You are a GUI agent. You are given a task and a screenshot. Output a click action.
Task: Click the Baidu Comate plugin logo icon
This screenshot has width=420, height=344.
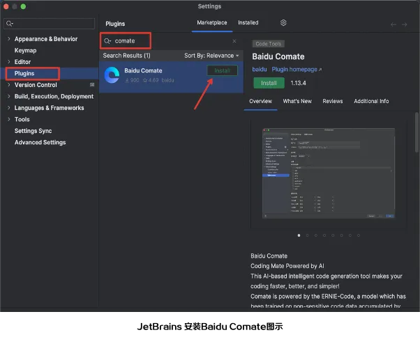[112, 75]
